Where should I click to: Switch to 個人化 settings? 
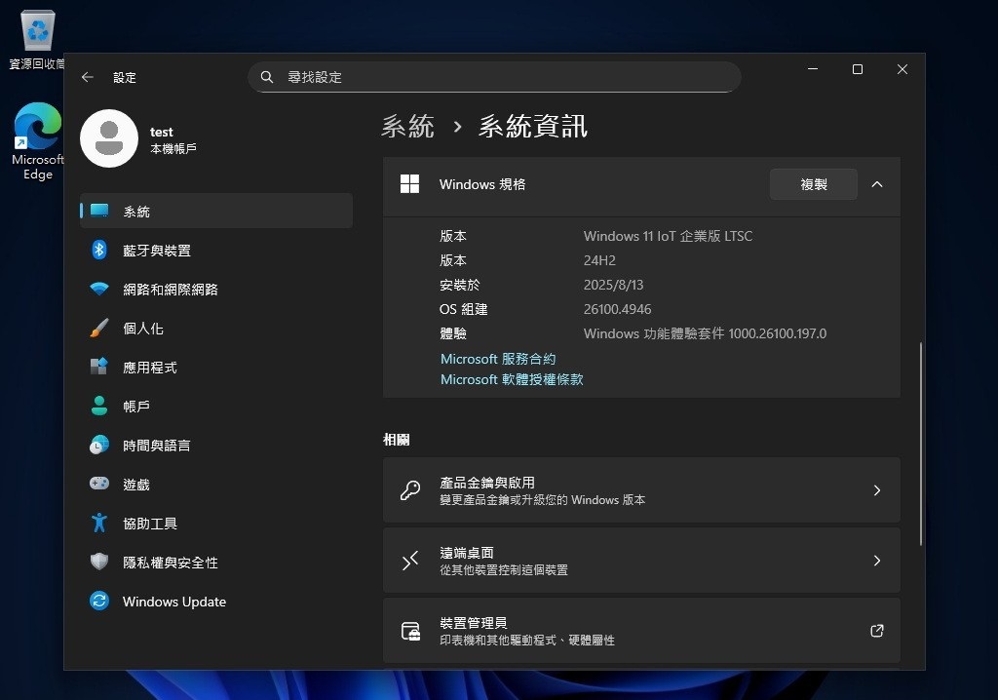[x=216, y=328]
